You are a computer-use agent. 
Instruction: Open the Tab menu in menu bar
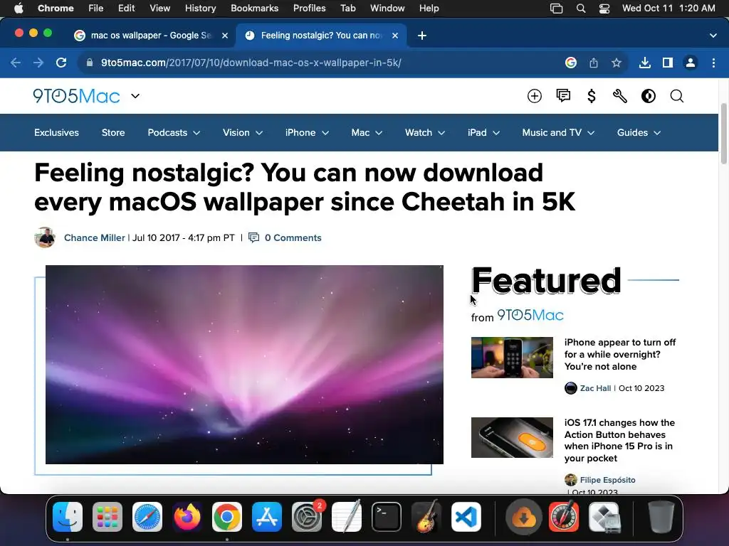tap(347, 8)
